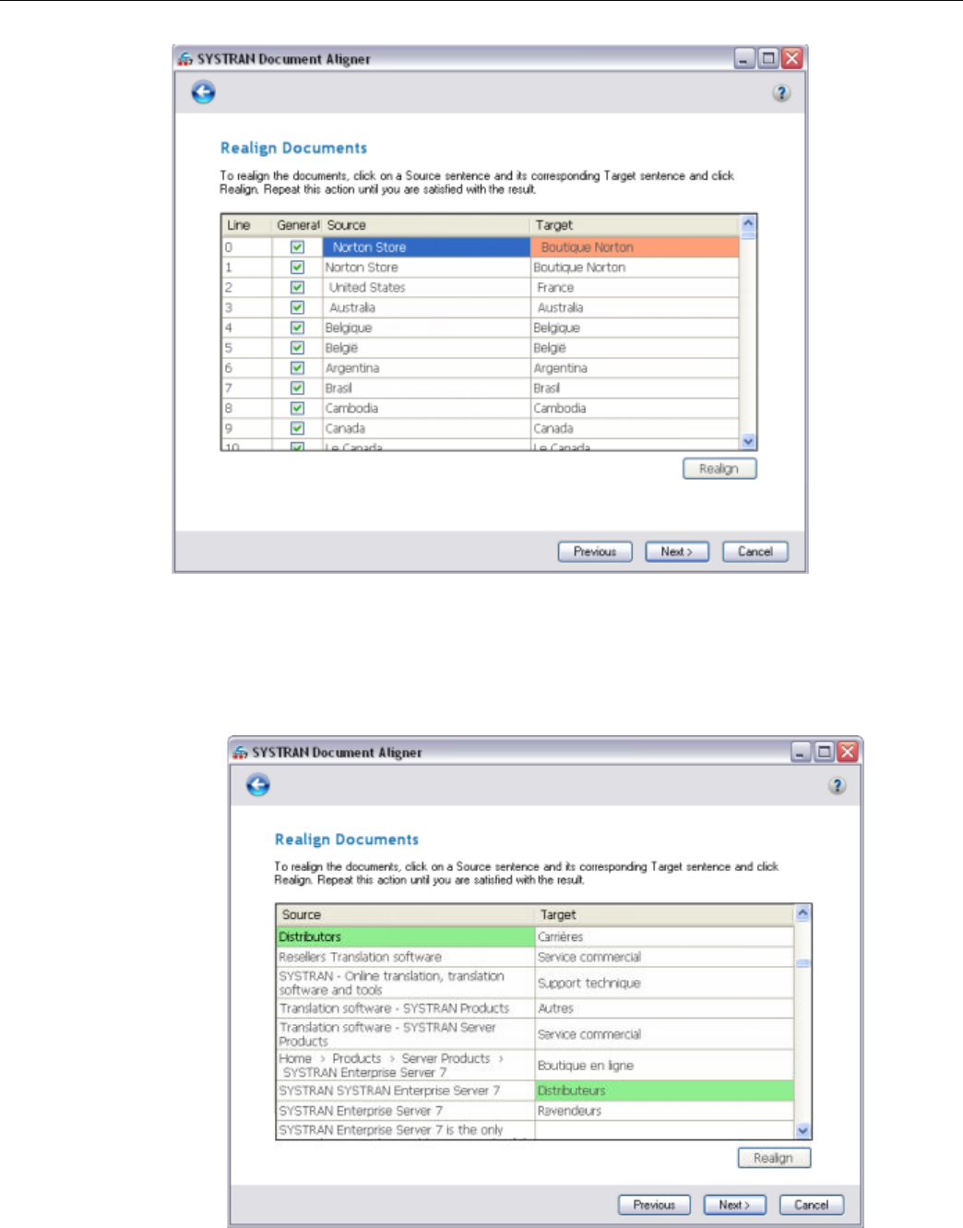Image resolution: width=963 pixels, height=1228 pixels.
Task: Click scroll down arrow in lower table
Action: tap(802, 1131)
